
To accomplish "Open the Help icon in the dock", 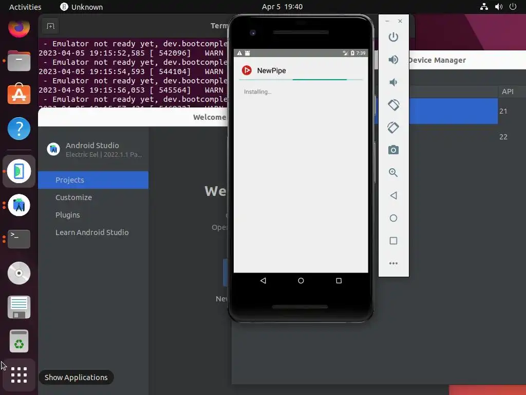I will tap(19, 128).
